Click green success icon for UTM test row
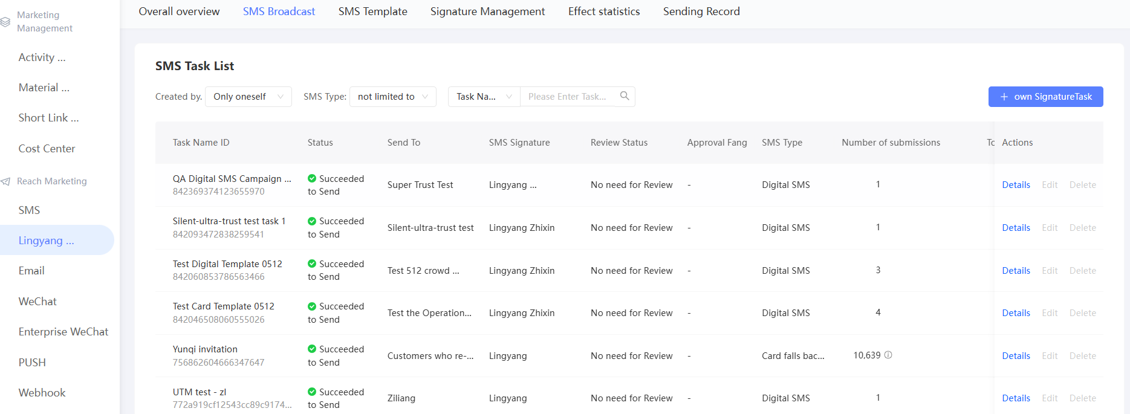The height and width of the screenshot is (414, 1130). 312,392
